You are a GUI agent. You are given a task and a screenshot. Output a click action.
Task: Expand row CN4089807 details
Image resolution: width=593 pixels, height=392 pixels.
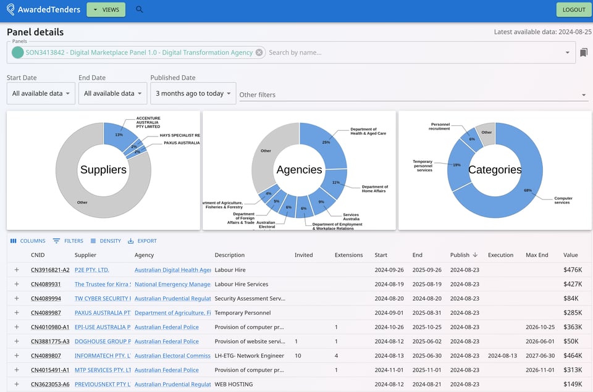[17, 356]
